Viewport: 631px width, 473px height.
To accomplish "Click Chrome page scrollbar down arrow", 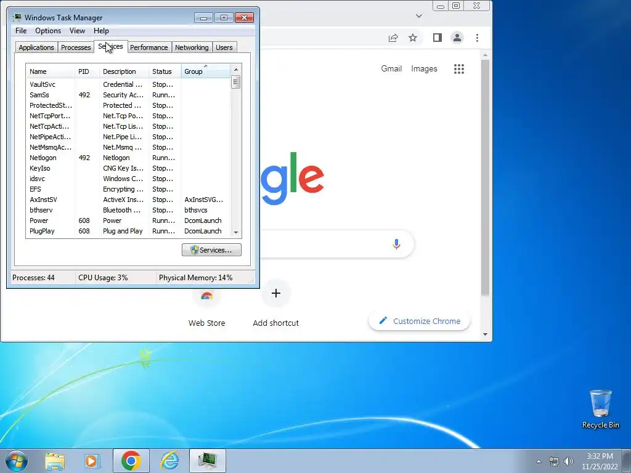I will [486, 334].
